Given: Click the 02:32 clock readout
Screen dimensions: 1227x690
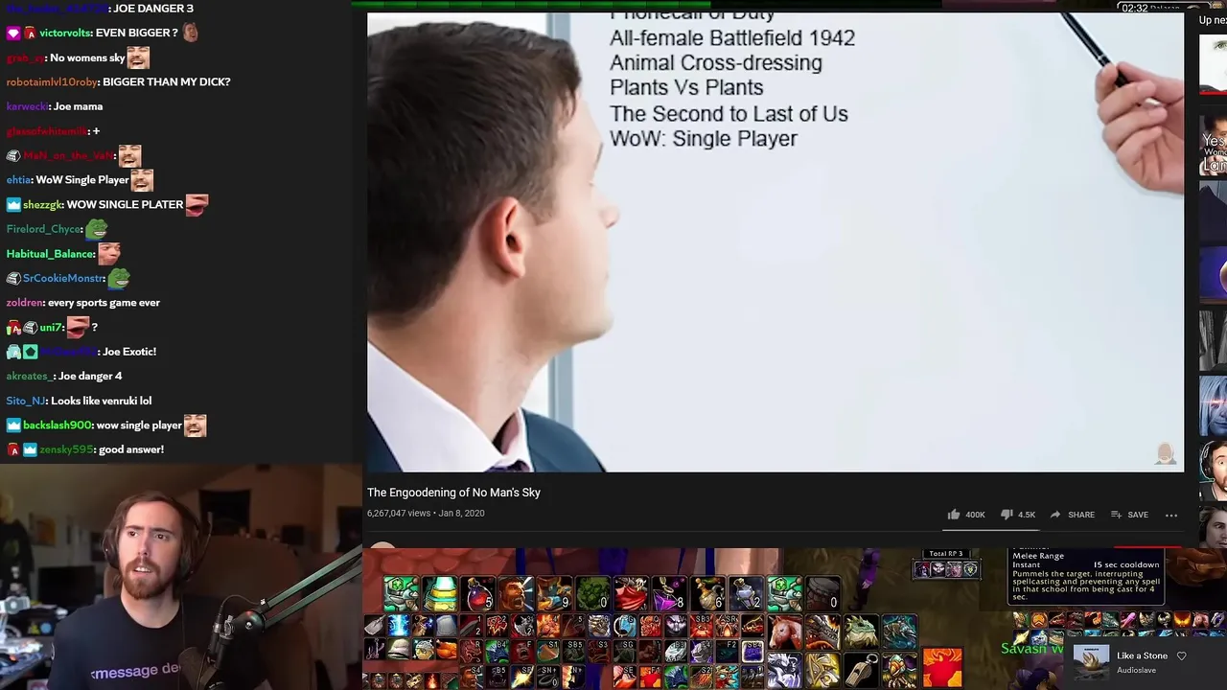Looking at the screenshot, I should click(x=1134, y=8).
